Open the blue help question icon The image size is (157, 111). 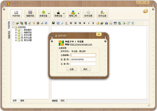(x=46, y=23)
